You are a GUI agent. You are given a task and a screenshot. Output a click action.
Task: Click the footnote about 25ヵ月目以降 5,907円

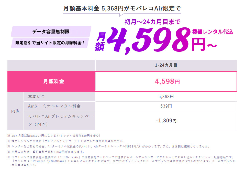point(55,135)
